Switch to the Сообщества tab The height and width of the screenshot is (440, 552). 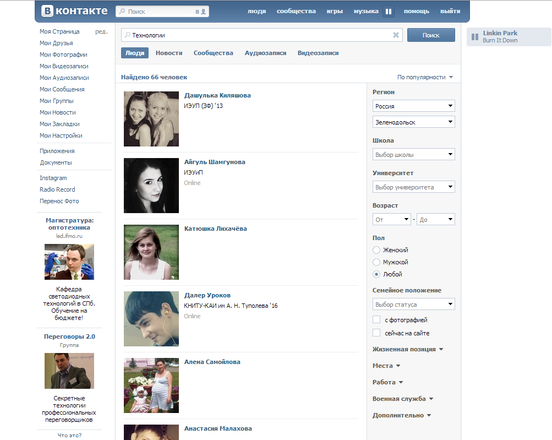[214, 53]
